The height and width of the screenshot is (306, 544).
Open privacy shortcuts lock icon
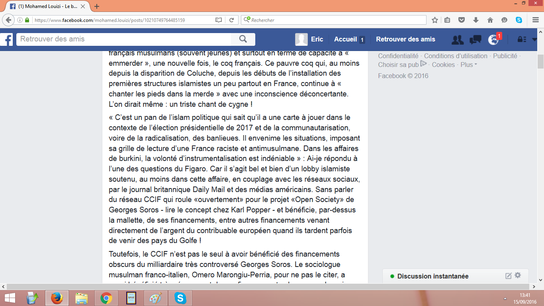click(521, 39)
